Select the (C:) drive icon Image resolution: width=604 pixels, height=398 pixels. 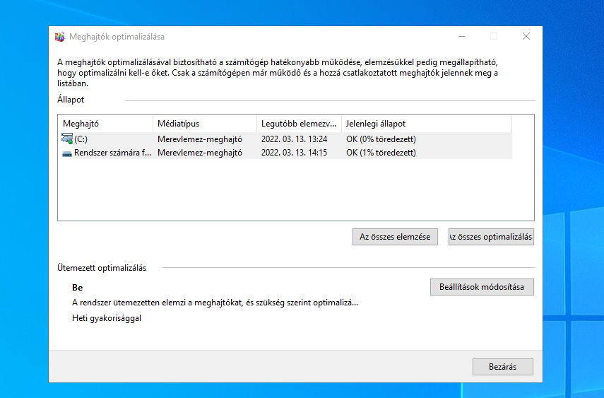pos(67,139)
